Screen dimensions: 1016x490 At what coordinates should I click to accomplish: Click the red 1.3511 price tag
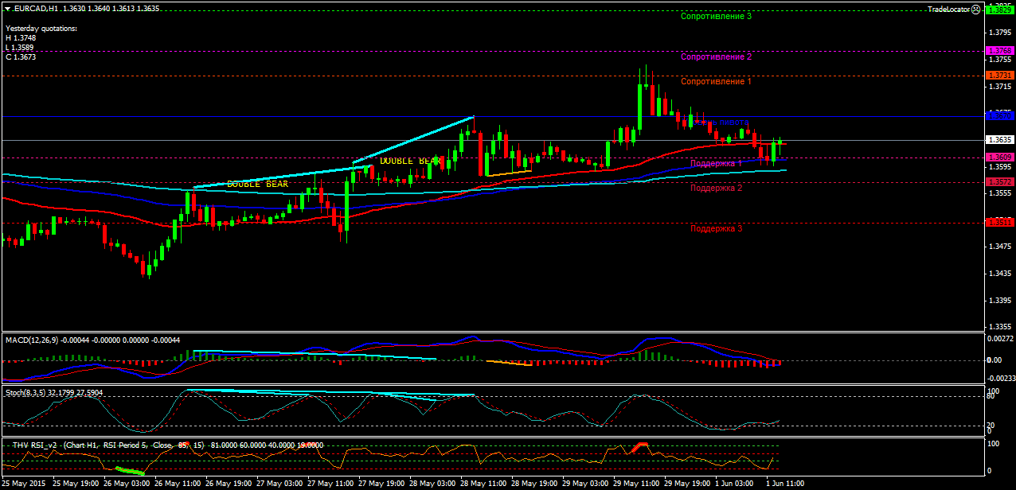coord(1000,223)
